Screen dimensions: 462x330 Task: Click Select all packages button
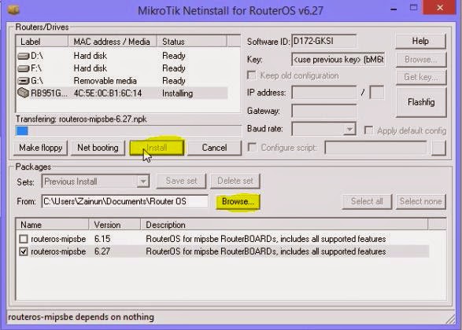coord(367,201)
